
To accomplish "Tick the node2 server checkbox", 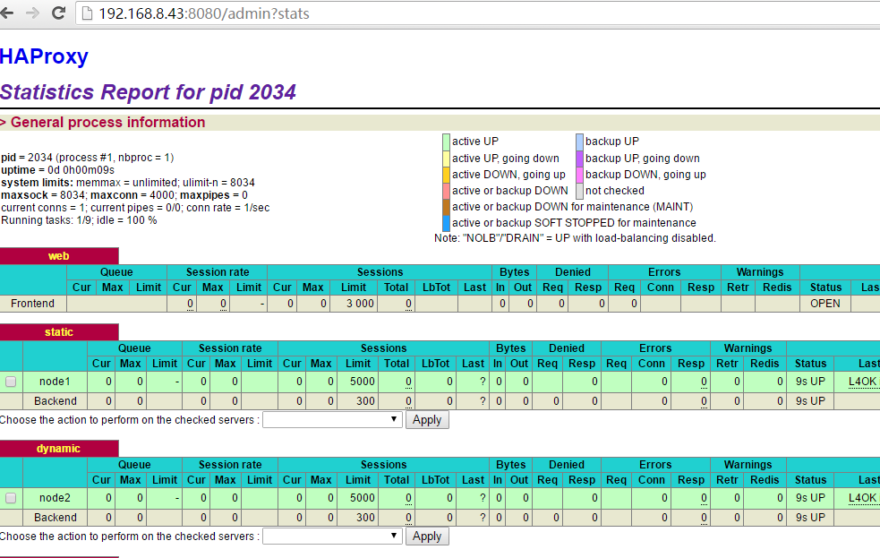I will 11,498.
